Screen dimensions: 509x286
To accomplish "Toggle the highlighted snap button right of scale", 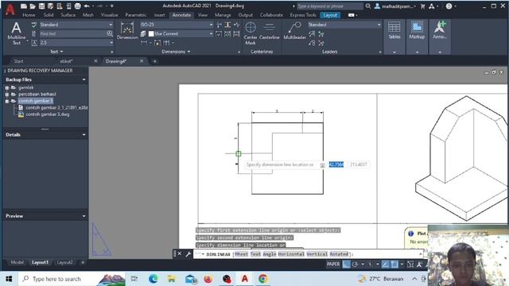I will pyautogui.click(x=385, y=265).
